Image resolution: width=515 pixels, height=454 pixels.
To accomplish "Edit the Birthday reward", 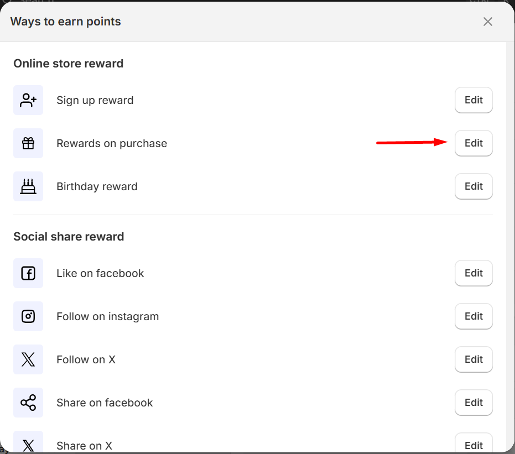I will [x=474, y=186].
